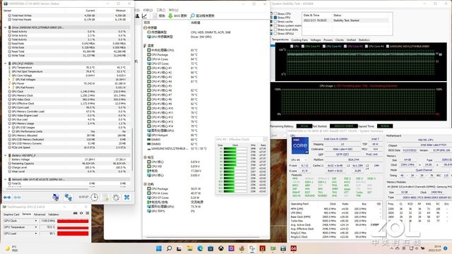The height and width of the screenshot is (254, 452).
Task: Expand the GPU Rail Powers row
Action: pyautogui.click(x=9, y=87)
